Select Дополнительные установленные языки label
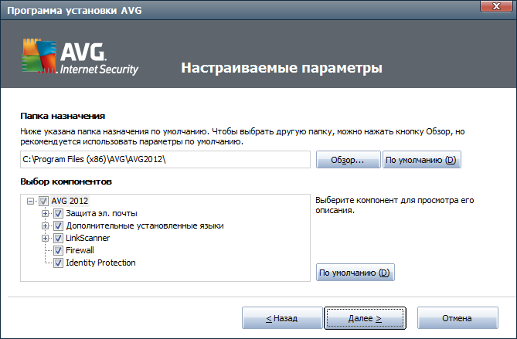The width and height of the screenshot is (517, 339). pyautogui.click(x=145, y=226)
